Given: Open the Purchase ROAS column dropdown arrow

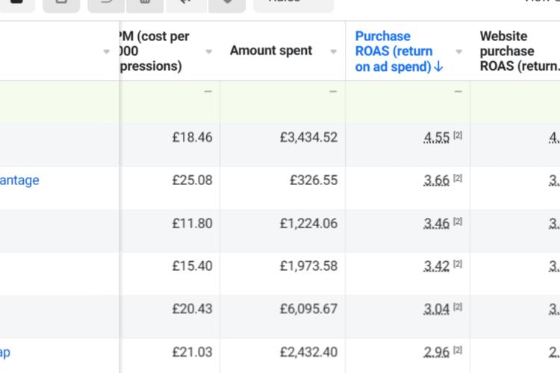Looking at the screenshot, I should 459,51.
